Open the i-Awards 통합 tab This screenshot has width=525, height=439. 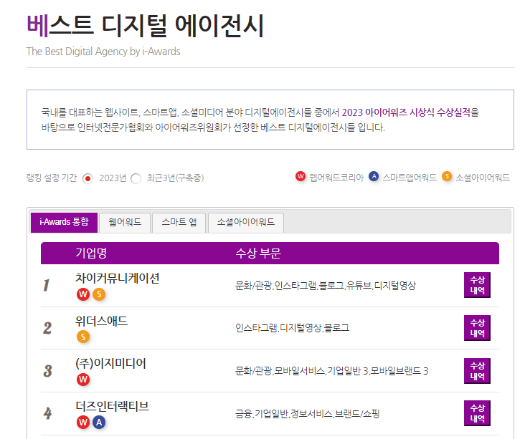64,222
